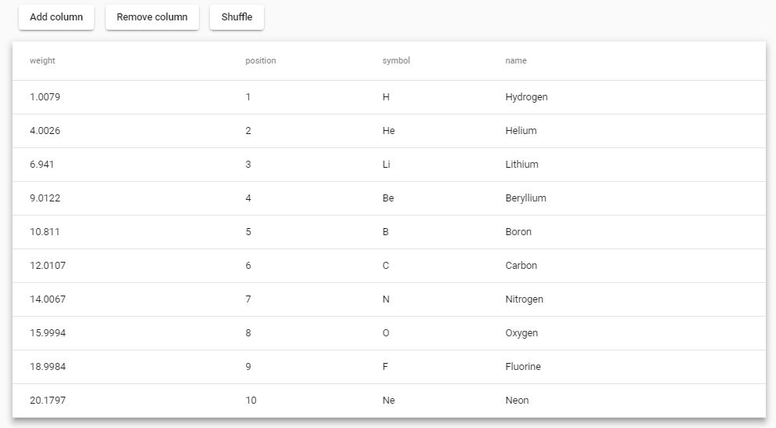776x428 pixels.
Task: Click symbol C in Carbon row
Action: [385, 266]
